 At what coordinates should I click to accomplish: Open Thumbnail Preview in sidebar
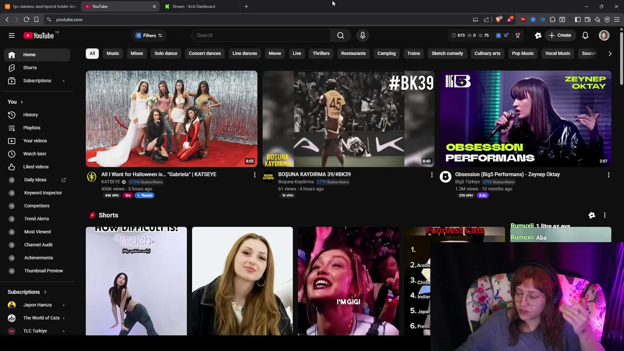tap(37, 271)
